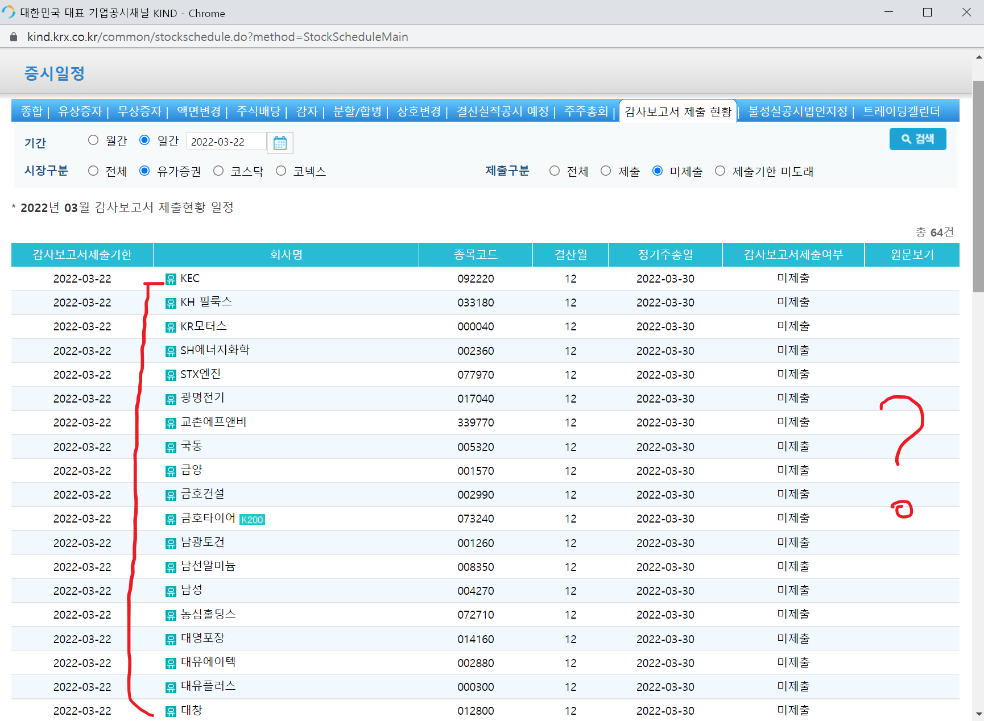This screenshot has height=721, width=984.
Task: Click the 회사명 column header
Action: coord(286,255)
